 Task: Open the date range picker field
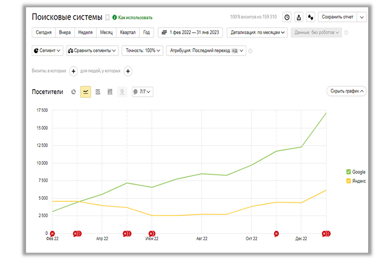191,32
